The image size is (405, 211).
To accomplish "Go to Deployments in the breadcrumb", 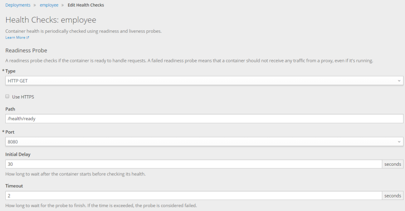I will tap(17, 5).
